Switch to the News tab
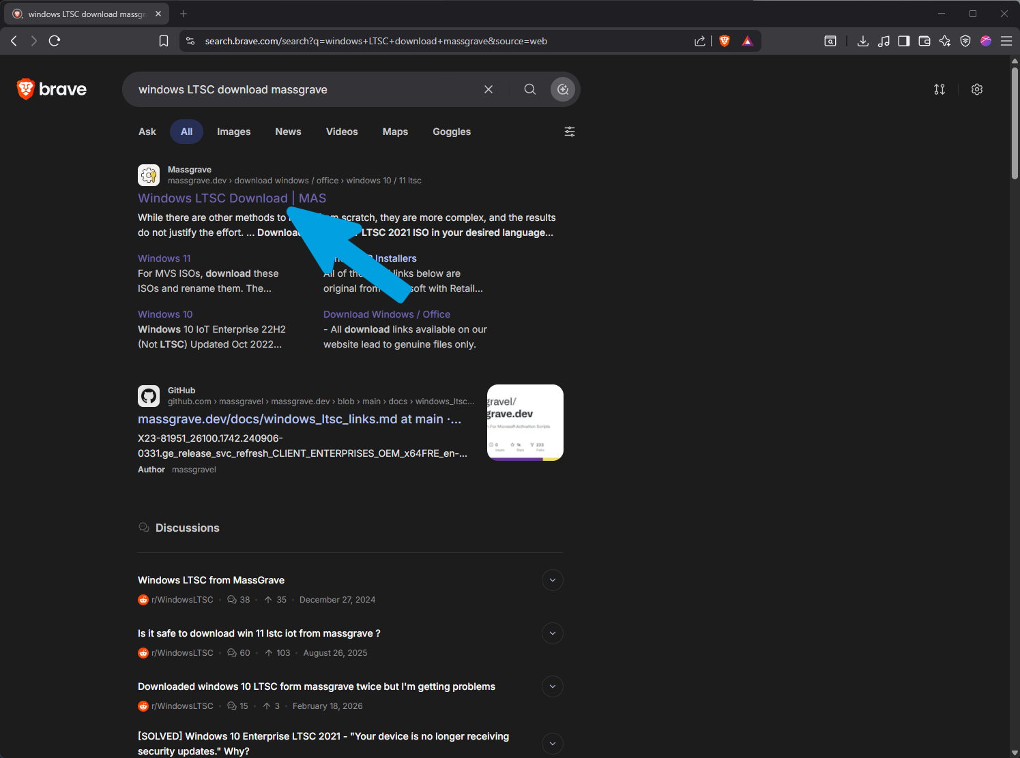This screenshot has width=1020, height=758. [x=288, y=132]
